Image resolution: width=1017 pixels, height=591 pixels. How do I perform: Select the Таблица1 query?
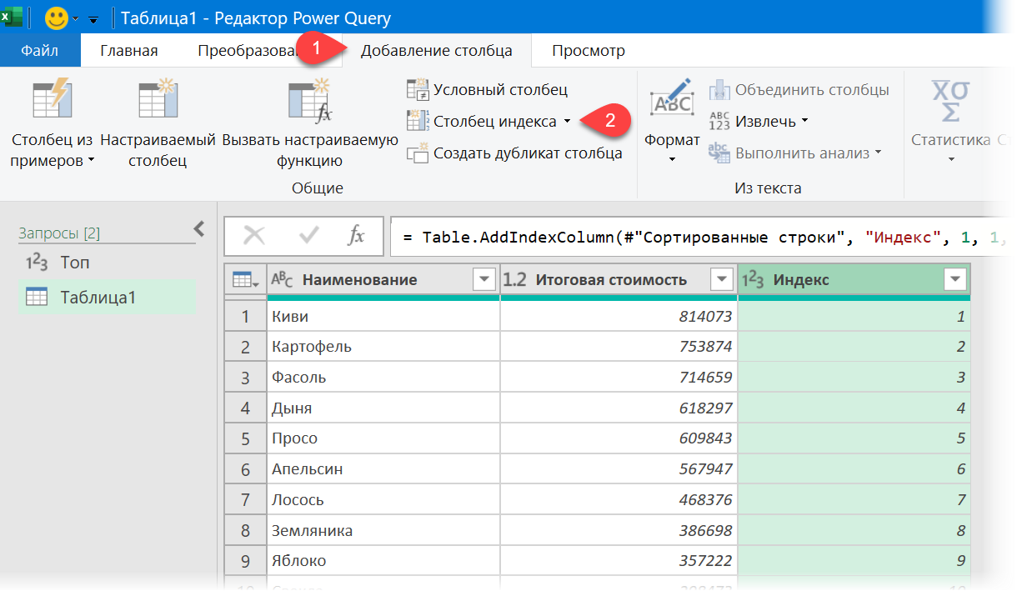coord(107,297)
